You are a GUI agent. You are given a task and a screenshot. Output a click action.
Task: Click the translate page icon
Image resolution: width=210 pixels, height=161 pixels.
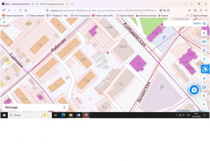point(165,10)
